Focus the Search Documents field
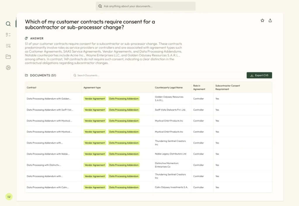 pos(158,75)
